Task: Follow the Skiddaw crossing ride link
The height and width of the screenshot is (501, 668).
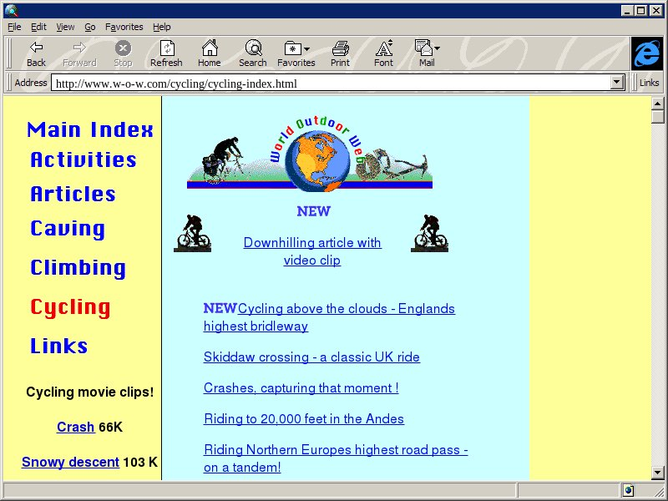Action: 311,357
